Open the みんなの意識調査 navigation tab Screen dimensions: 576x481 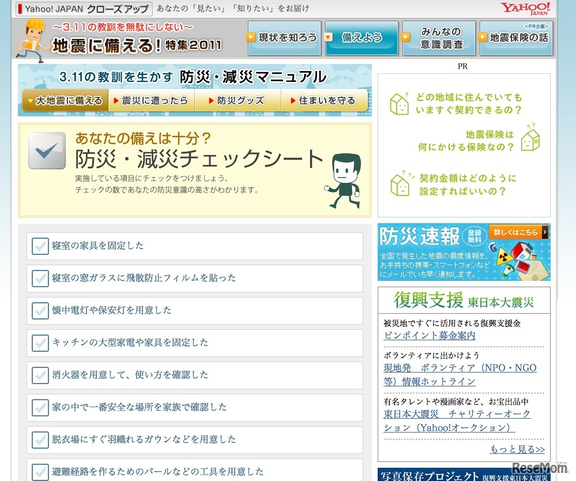439,38
